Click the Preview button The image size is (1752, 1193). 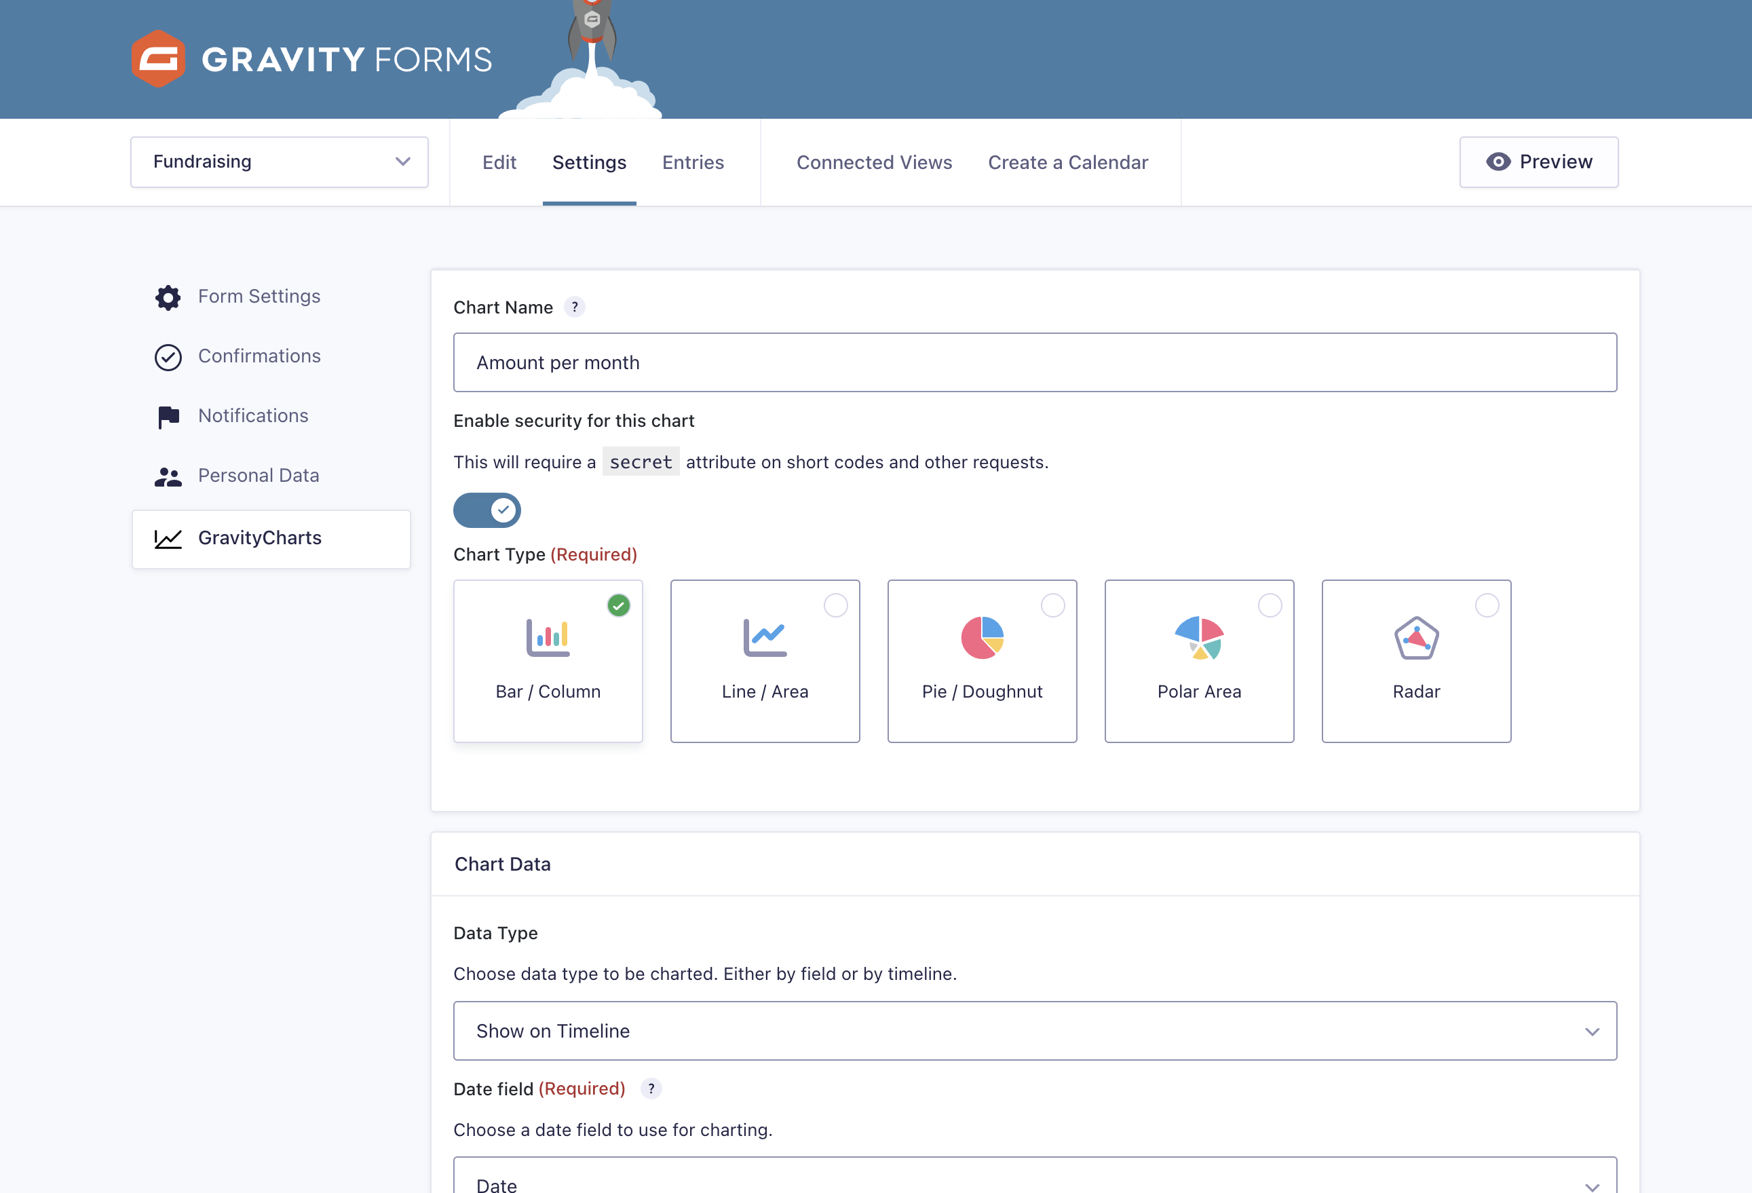tap(1539, 162)
